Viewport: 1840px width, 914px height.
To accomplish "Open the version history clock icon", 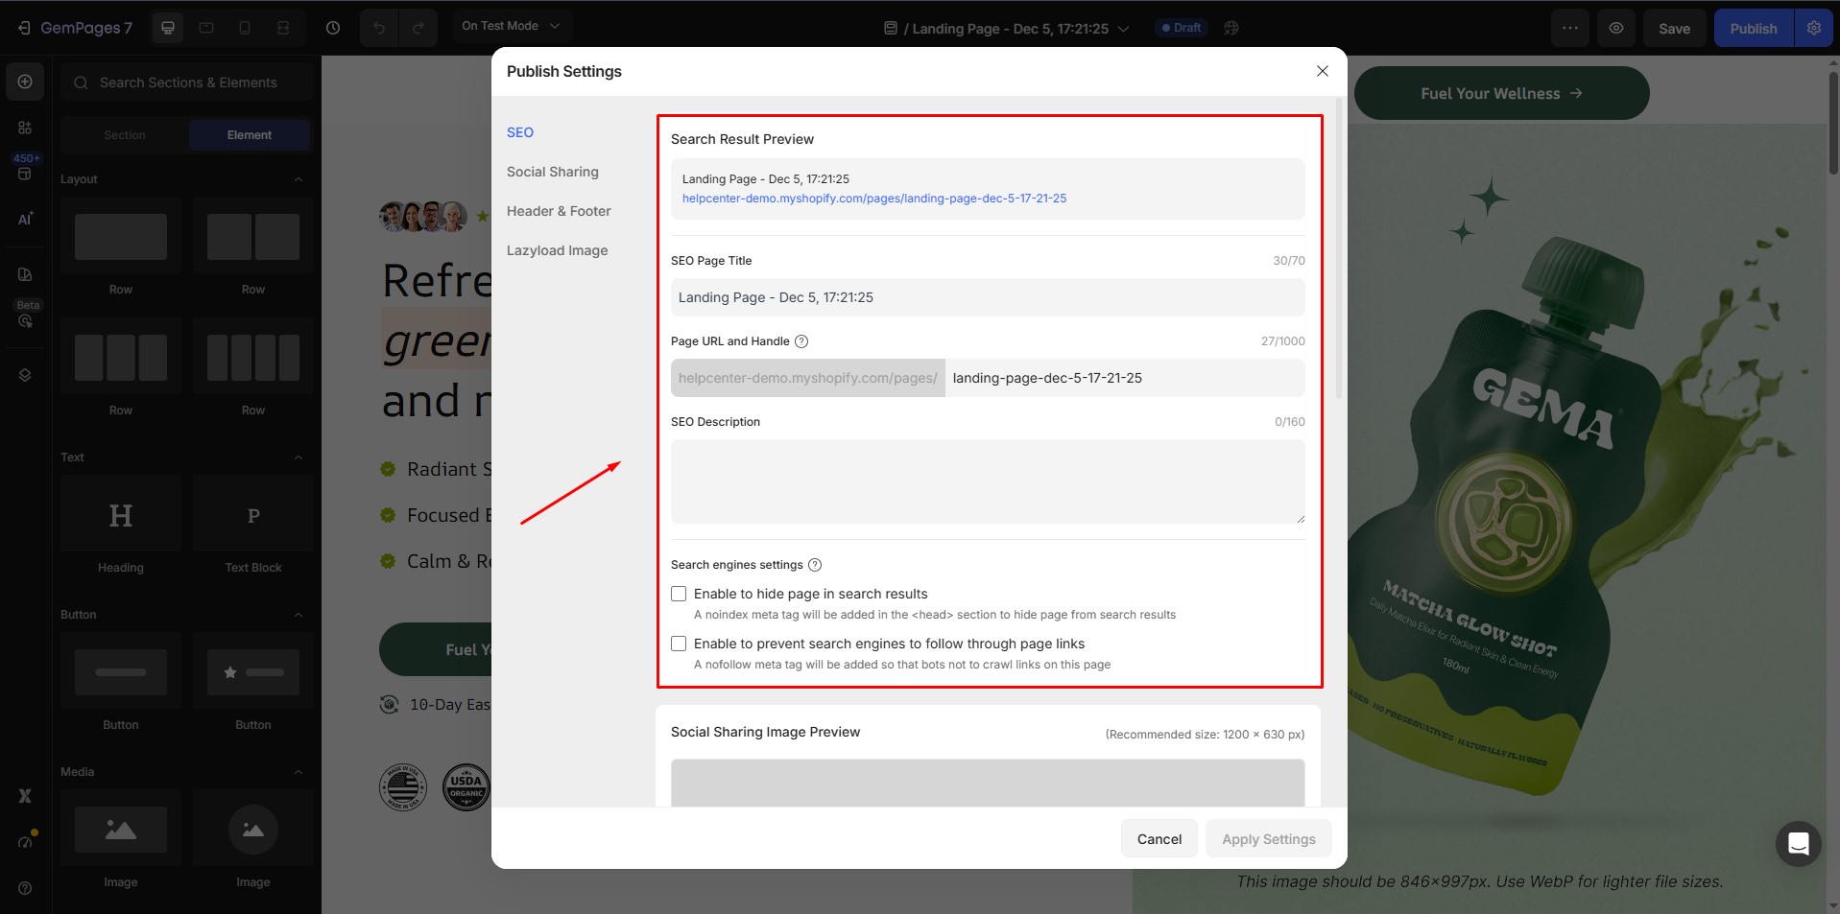I will pyautogui.click(x=333, y=28).
